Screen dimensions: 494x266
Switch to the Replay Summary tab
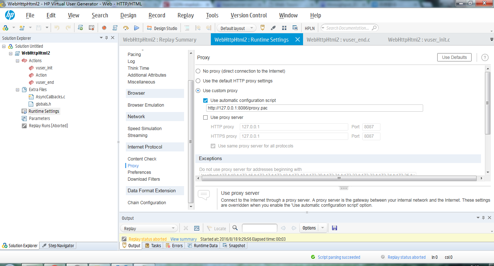pyautogui.click(x=159, y=40)
